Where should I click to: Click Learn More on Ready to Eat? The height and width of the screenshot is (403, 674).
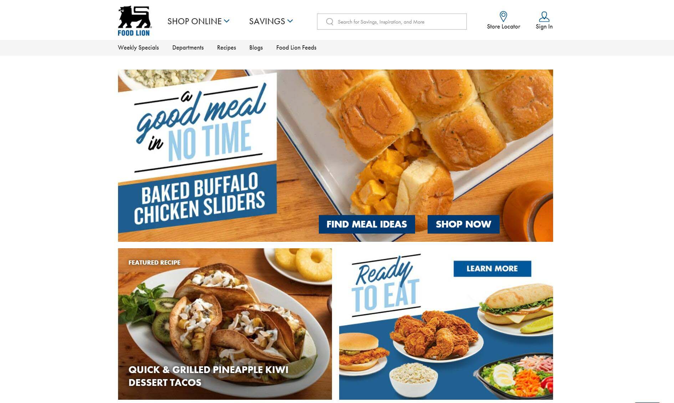click(492, 269)
